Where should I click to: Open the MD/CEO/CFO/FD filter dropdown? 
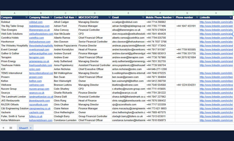[x=109, y=18]
